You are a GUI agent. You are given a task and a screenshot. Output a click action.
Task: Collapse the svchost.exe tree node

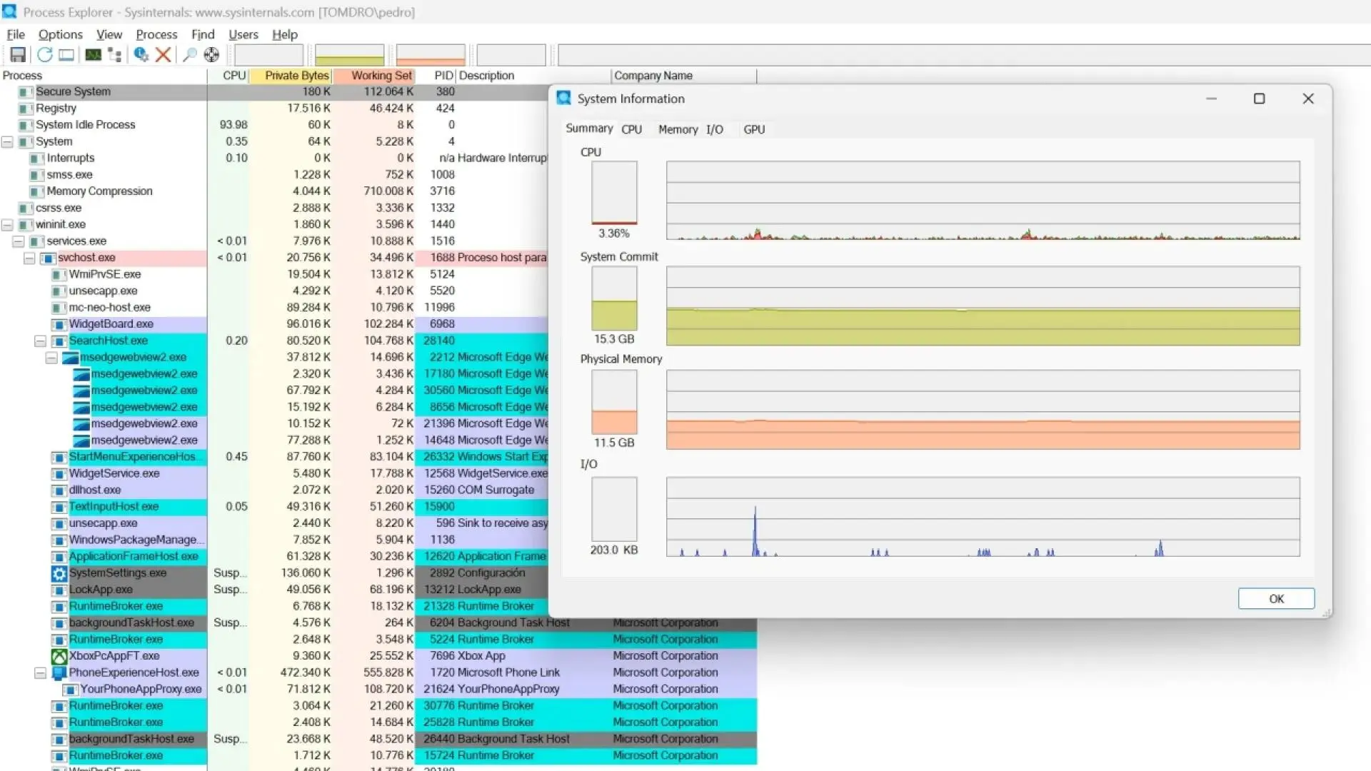[x=29, y=258]
